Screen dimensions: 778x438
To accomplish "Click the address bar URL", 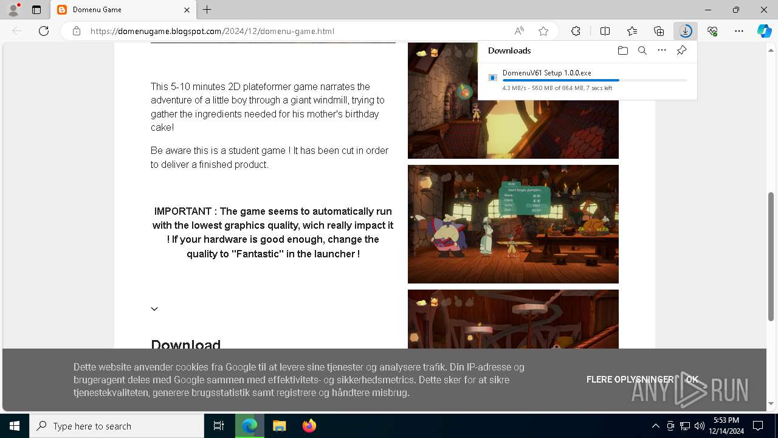I will (x=212, y=31).
